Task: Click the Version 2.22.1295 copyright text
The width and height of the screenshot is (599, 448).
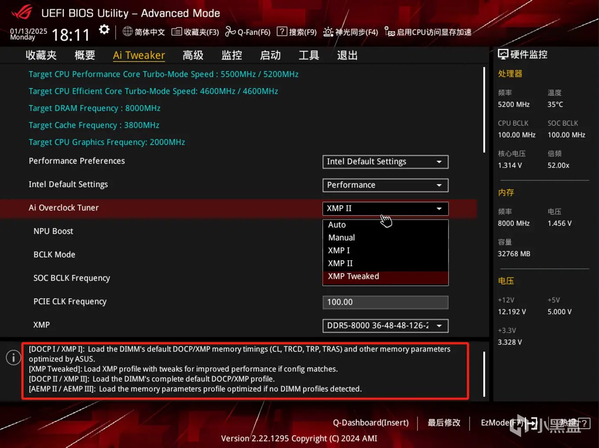Action: [x=299, y=438]
